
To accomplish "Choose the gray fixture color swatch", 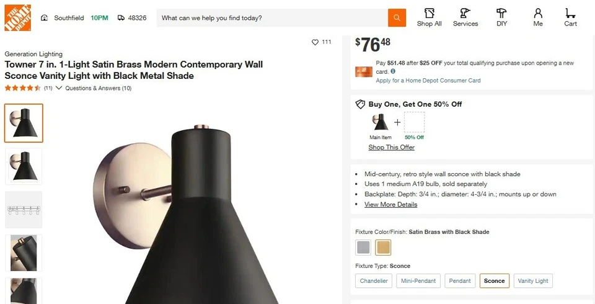I will click(363, 248).
